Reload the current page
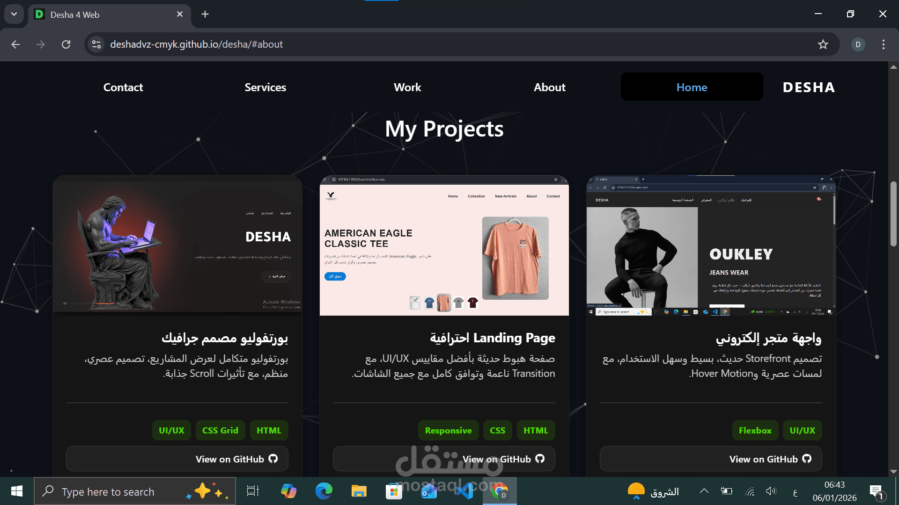The image size is (899, 505). point(66,44)
